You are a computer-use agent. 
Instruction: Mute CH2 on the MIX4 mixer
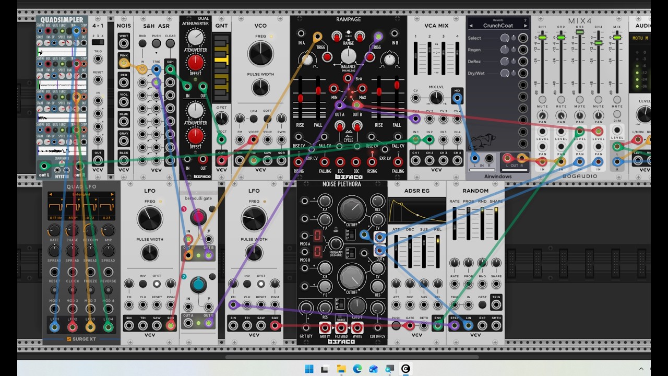click(561, 100)
